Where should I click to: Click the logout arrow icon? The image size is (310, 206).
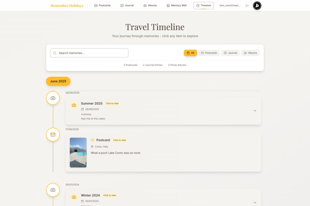click(x=247, y=5)
